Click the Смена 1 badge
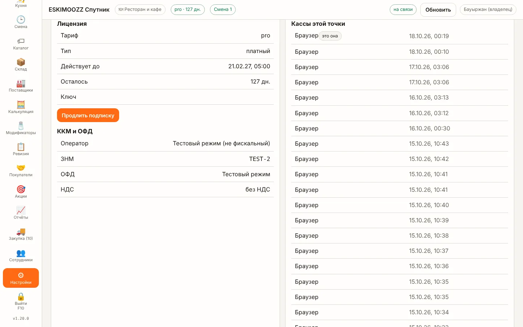This screenshot has width=523, height=327. click(x=223, y=9)
